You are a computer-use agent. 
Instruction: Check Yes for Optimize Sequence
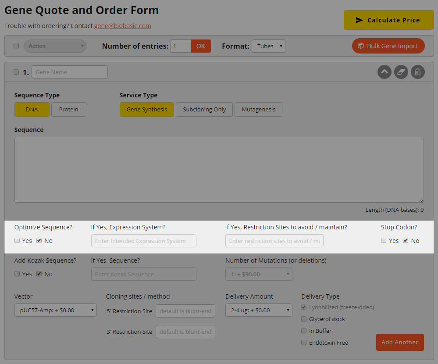point(17,240)
